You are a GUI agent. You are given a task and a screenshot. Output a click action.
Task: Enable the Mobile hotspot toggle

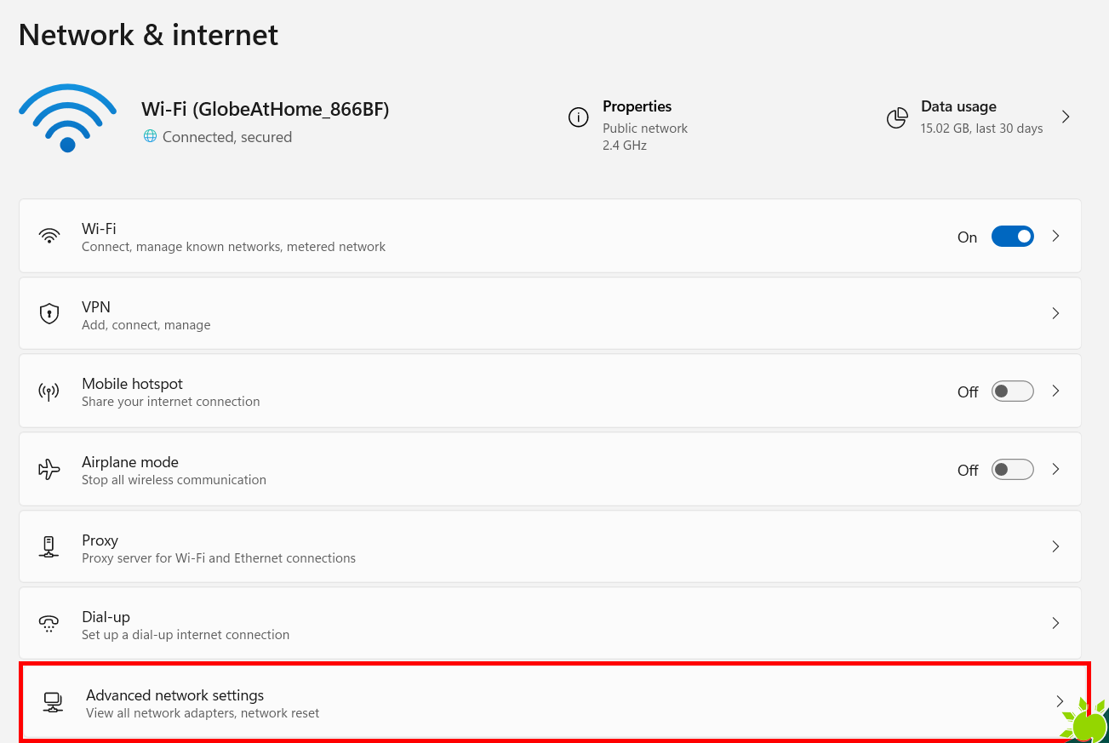click(1013, 392)
